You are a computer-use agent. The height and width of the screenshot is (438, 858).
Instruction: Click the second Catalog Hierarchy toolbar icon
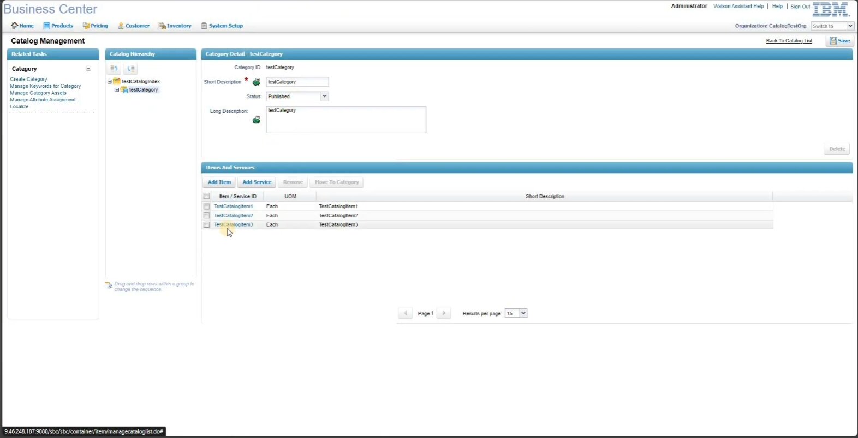pos(130,69)
